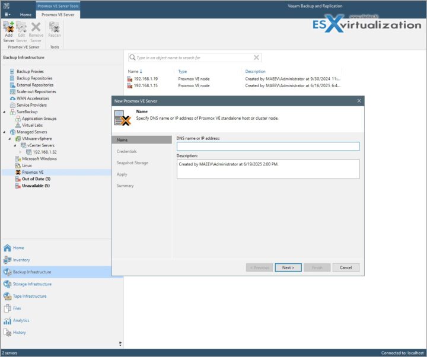The height and width of the screenshot is (357, 427).
Task: Click the Rescan tool icon
Action: (x=54, y=30)
